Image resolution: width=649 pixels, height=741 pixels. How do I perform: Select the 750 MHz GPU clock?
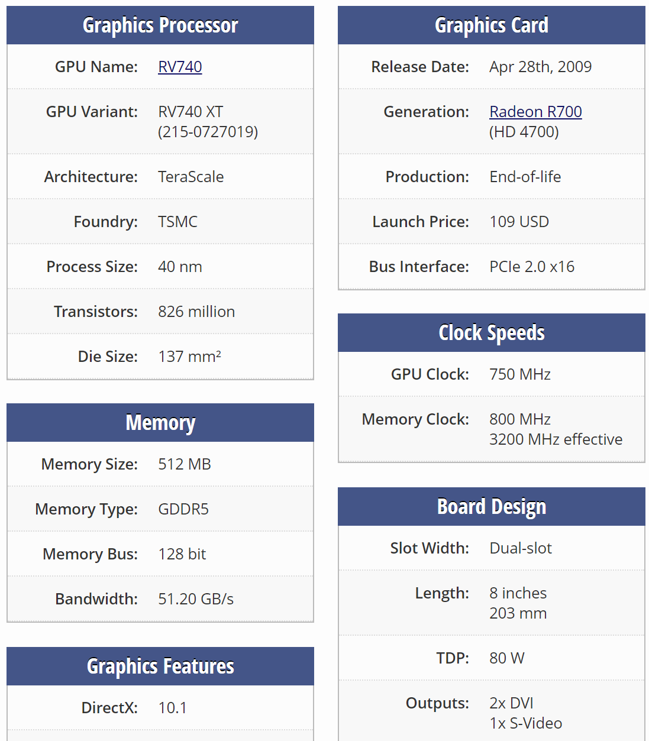520,374
